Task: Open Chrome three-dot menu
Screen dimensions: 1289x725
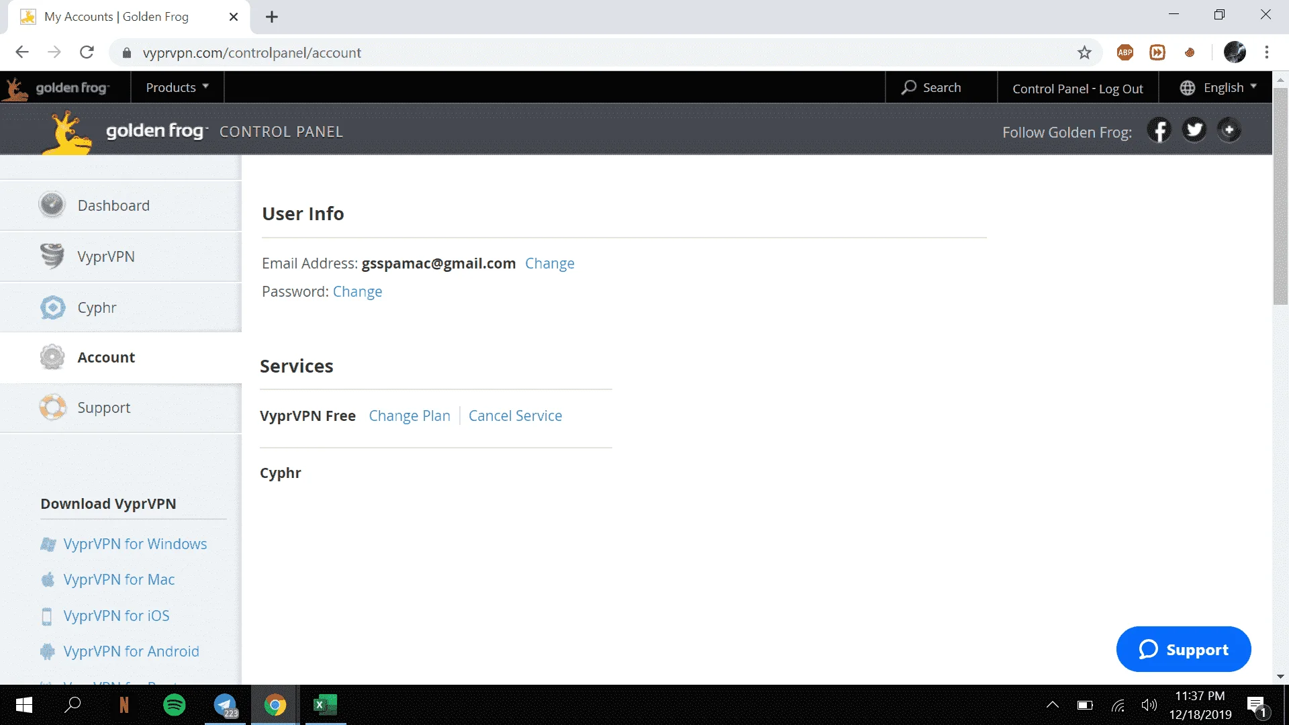Action: 1267,52
